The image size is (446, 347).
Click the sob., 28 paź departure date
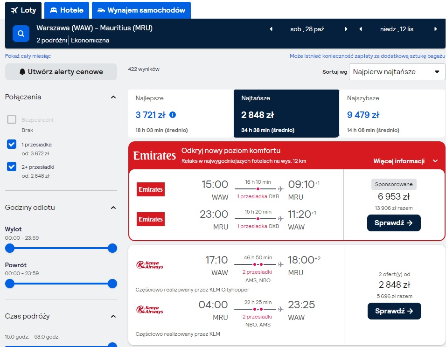coord(307,29)
